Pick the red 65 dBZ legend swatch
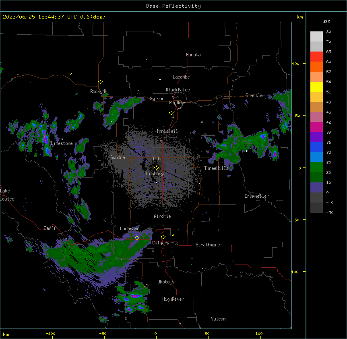 (x=316, y=57)
